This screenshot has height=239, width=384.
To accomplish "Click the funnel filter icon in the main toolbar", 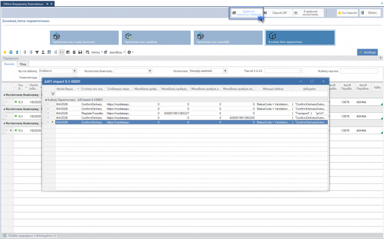I will click(x=37, y=52).
